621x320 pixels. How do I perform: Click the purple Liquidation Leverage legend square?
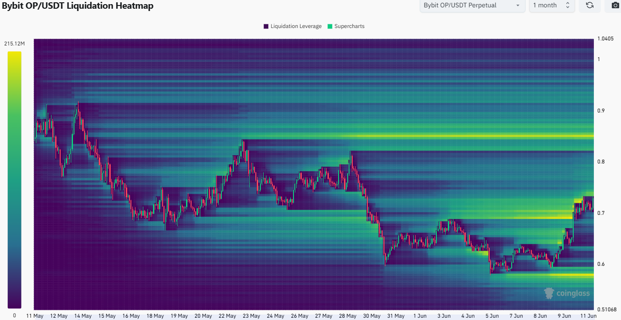coord(266,26)
